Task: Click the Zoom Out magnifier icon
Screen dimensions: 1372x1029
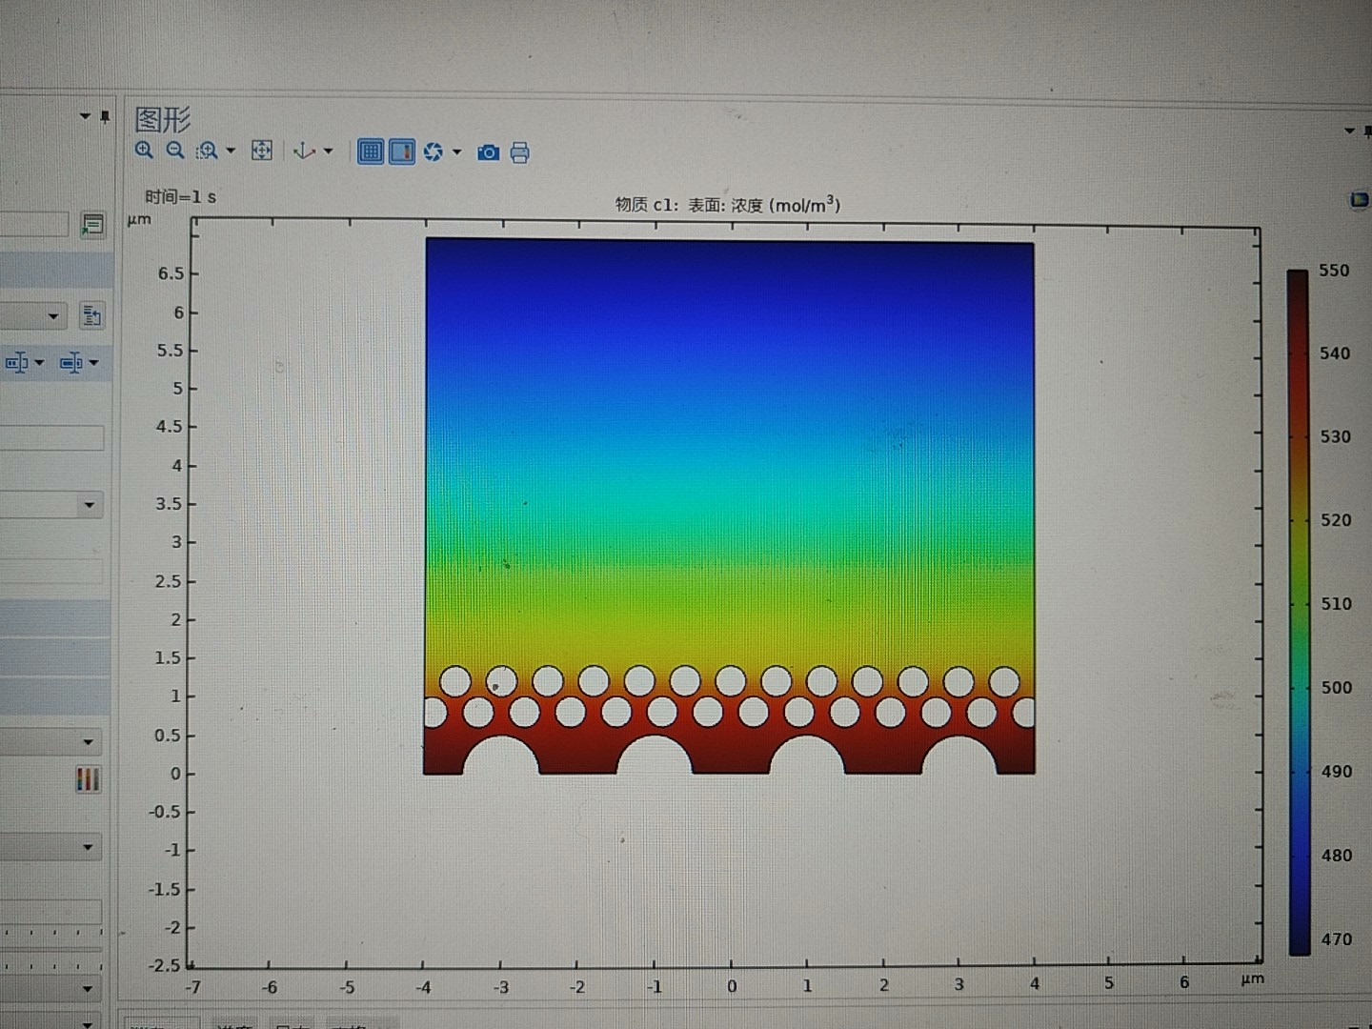Action: click(174, 150)
